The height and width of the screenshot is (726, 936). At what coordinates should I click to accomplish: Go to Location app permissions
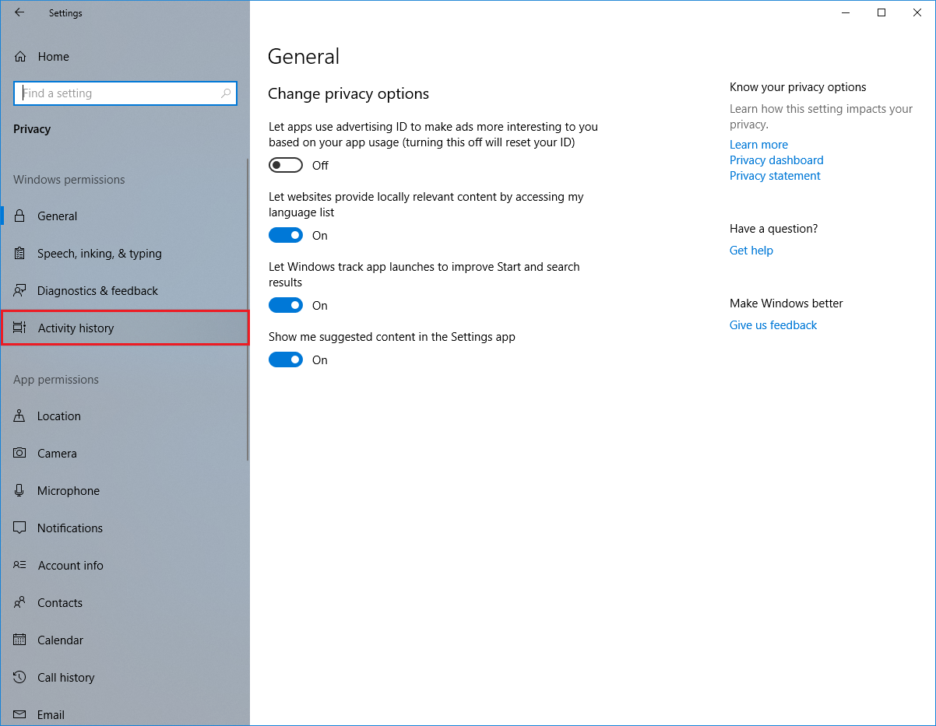point(58,416)
